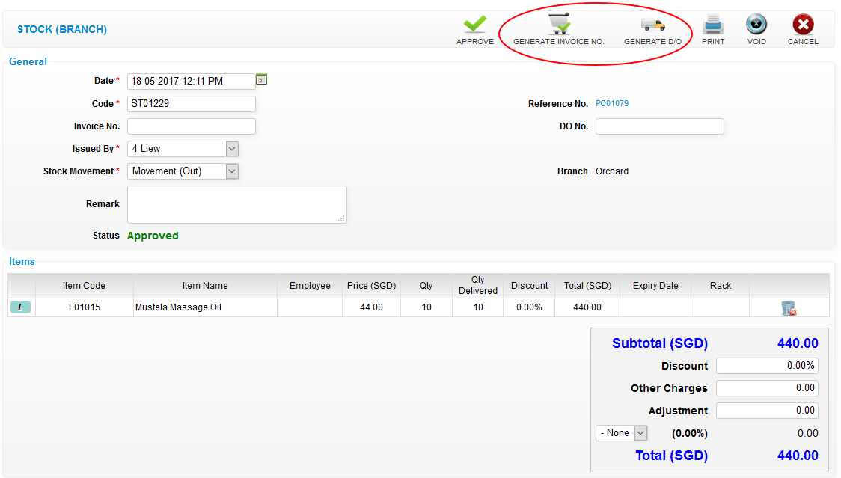Open the calendar picker beside the Date field

point(261,78)
